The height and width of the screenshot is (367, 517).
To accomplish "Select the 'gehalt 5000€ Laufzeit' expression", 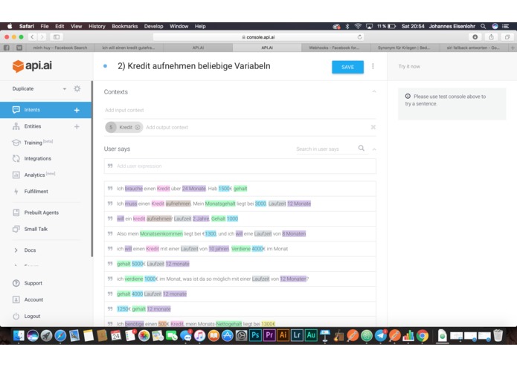I will click(240, 264).
